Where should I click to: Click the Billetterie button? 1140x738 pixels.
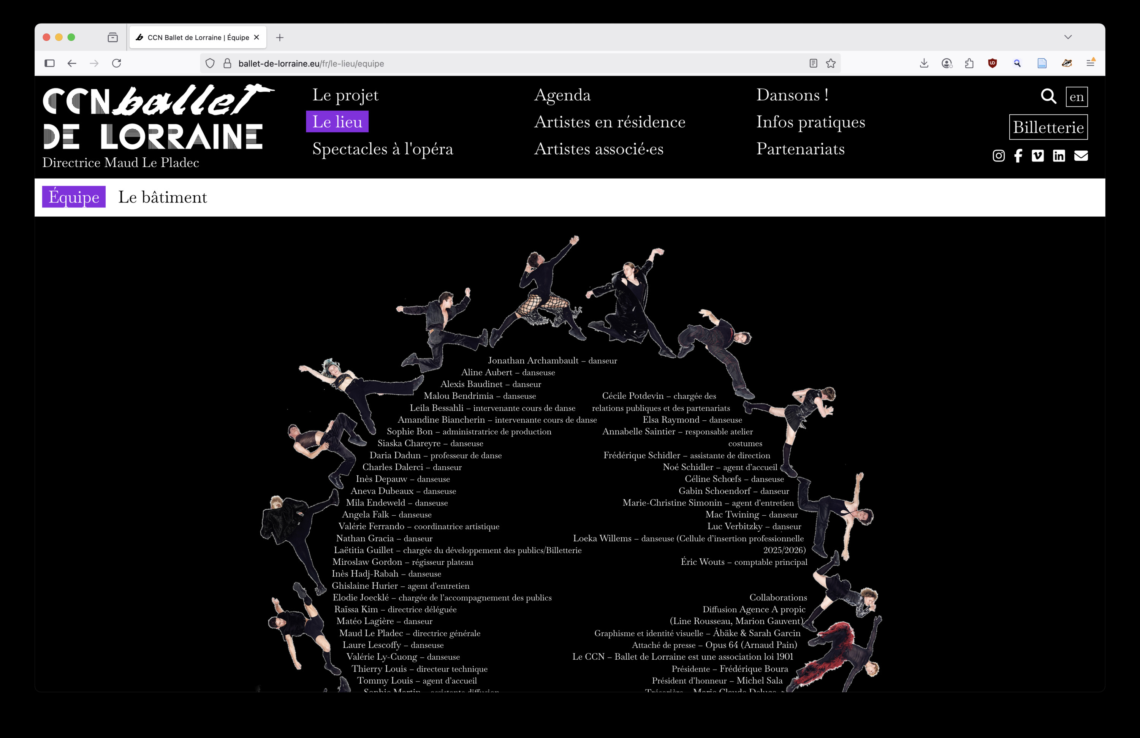[1048, 127]
